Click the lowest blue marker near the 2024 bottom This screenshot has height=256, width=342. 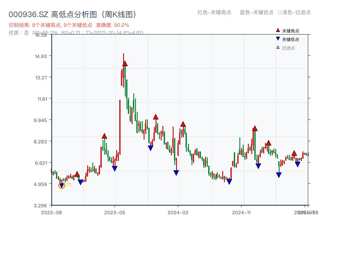[230, 181]
